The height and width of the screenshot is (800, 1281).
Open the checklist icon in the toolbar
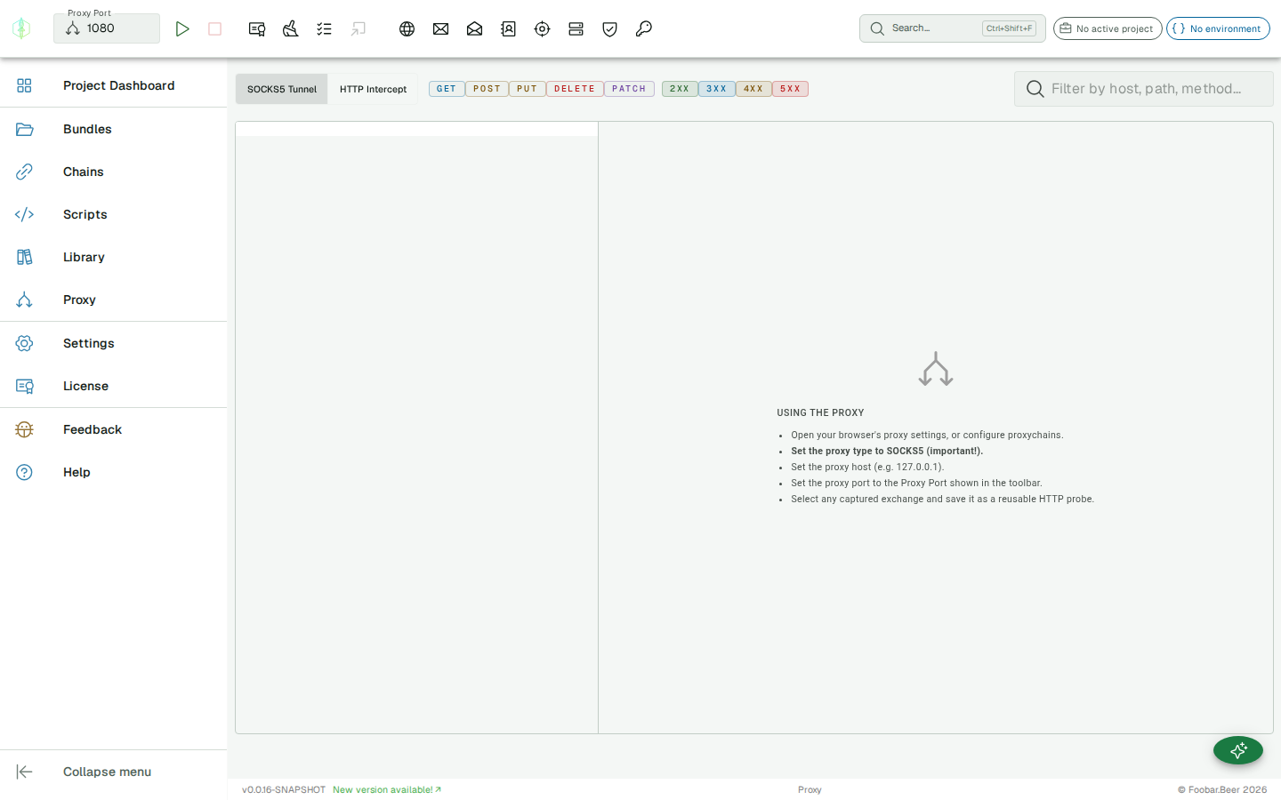tap(324, 29)
